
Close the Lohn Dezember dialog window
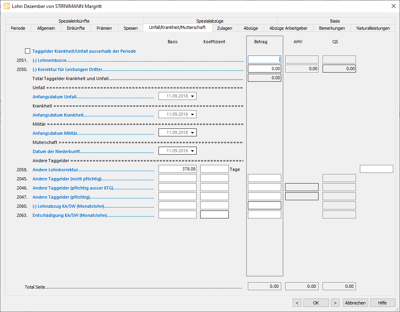tap(394, 6)
